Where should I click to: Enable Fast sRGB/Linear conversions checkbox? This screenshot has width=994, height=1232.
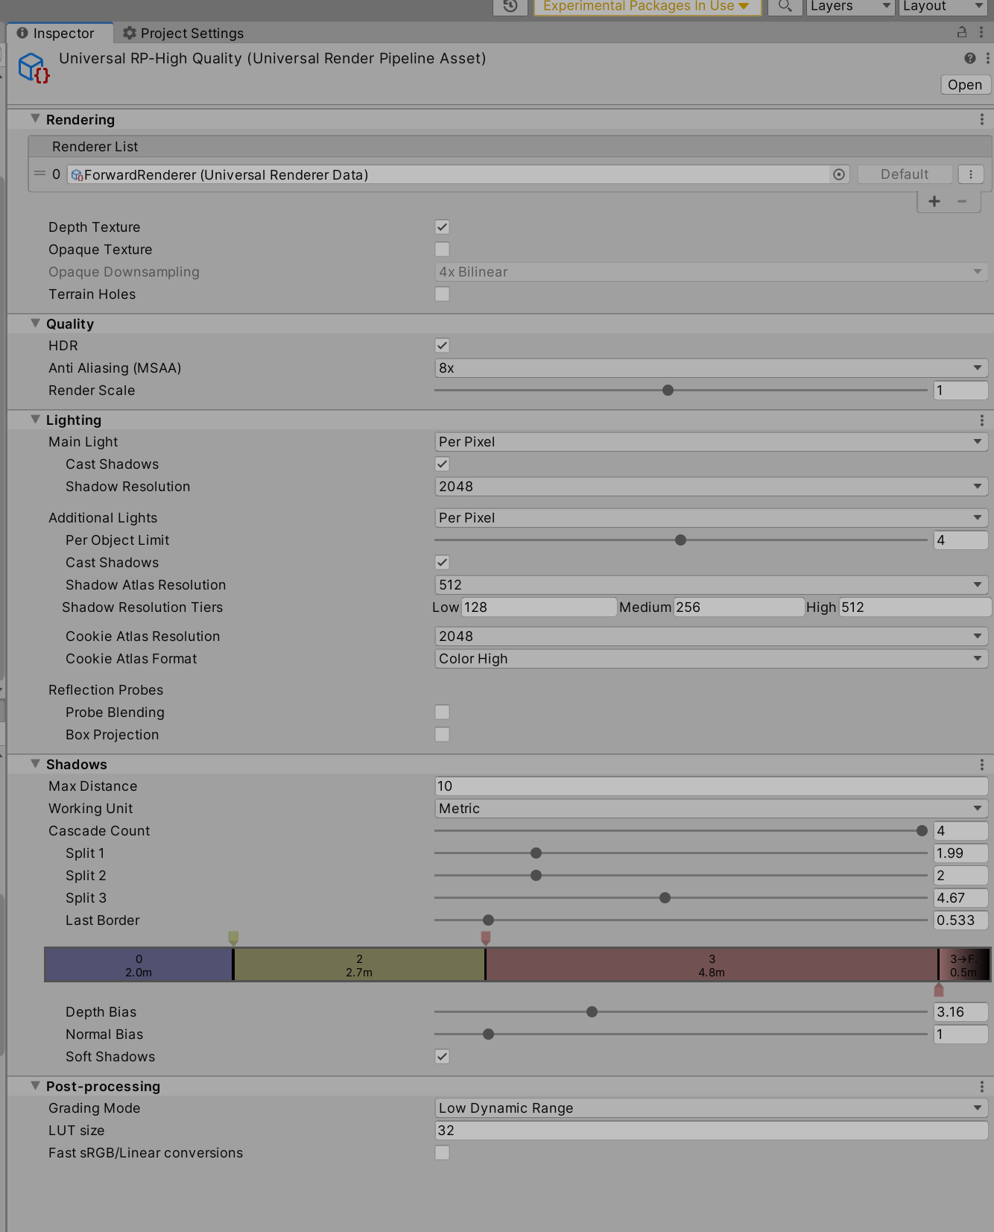(442, 1153)
